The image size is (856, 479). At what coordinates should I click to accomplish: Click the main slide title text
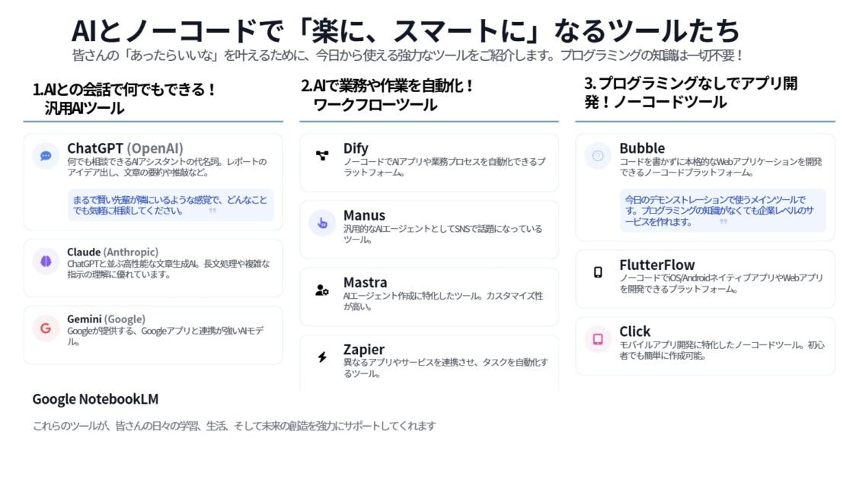pos(406,30)
